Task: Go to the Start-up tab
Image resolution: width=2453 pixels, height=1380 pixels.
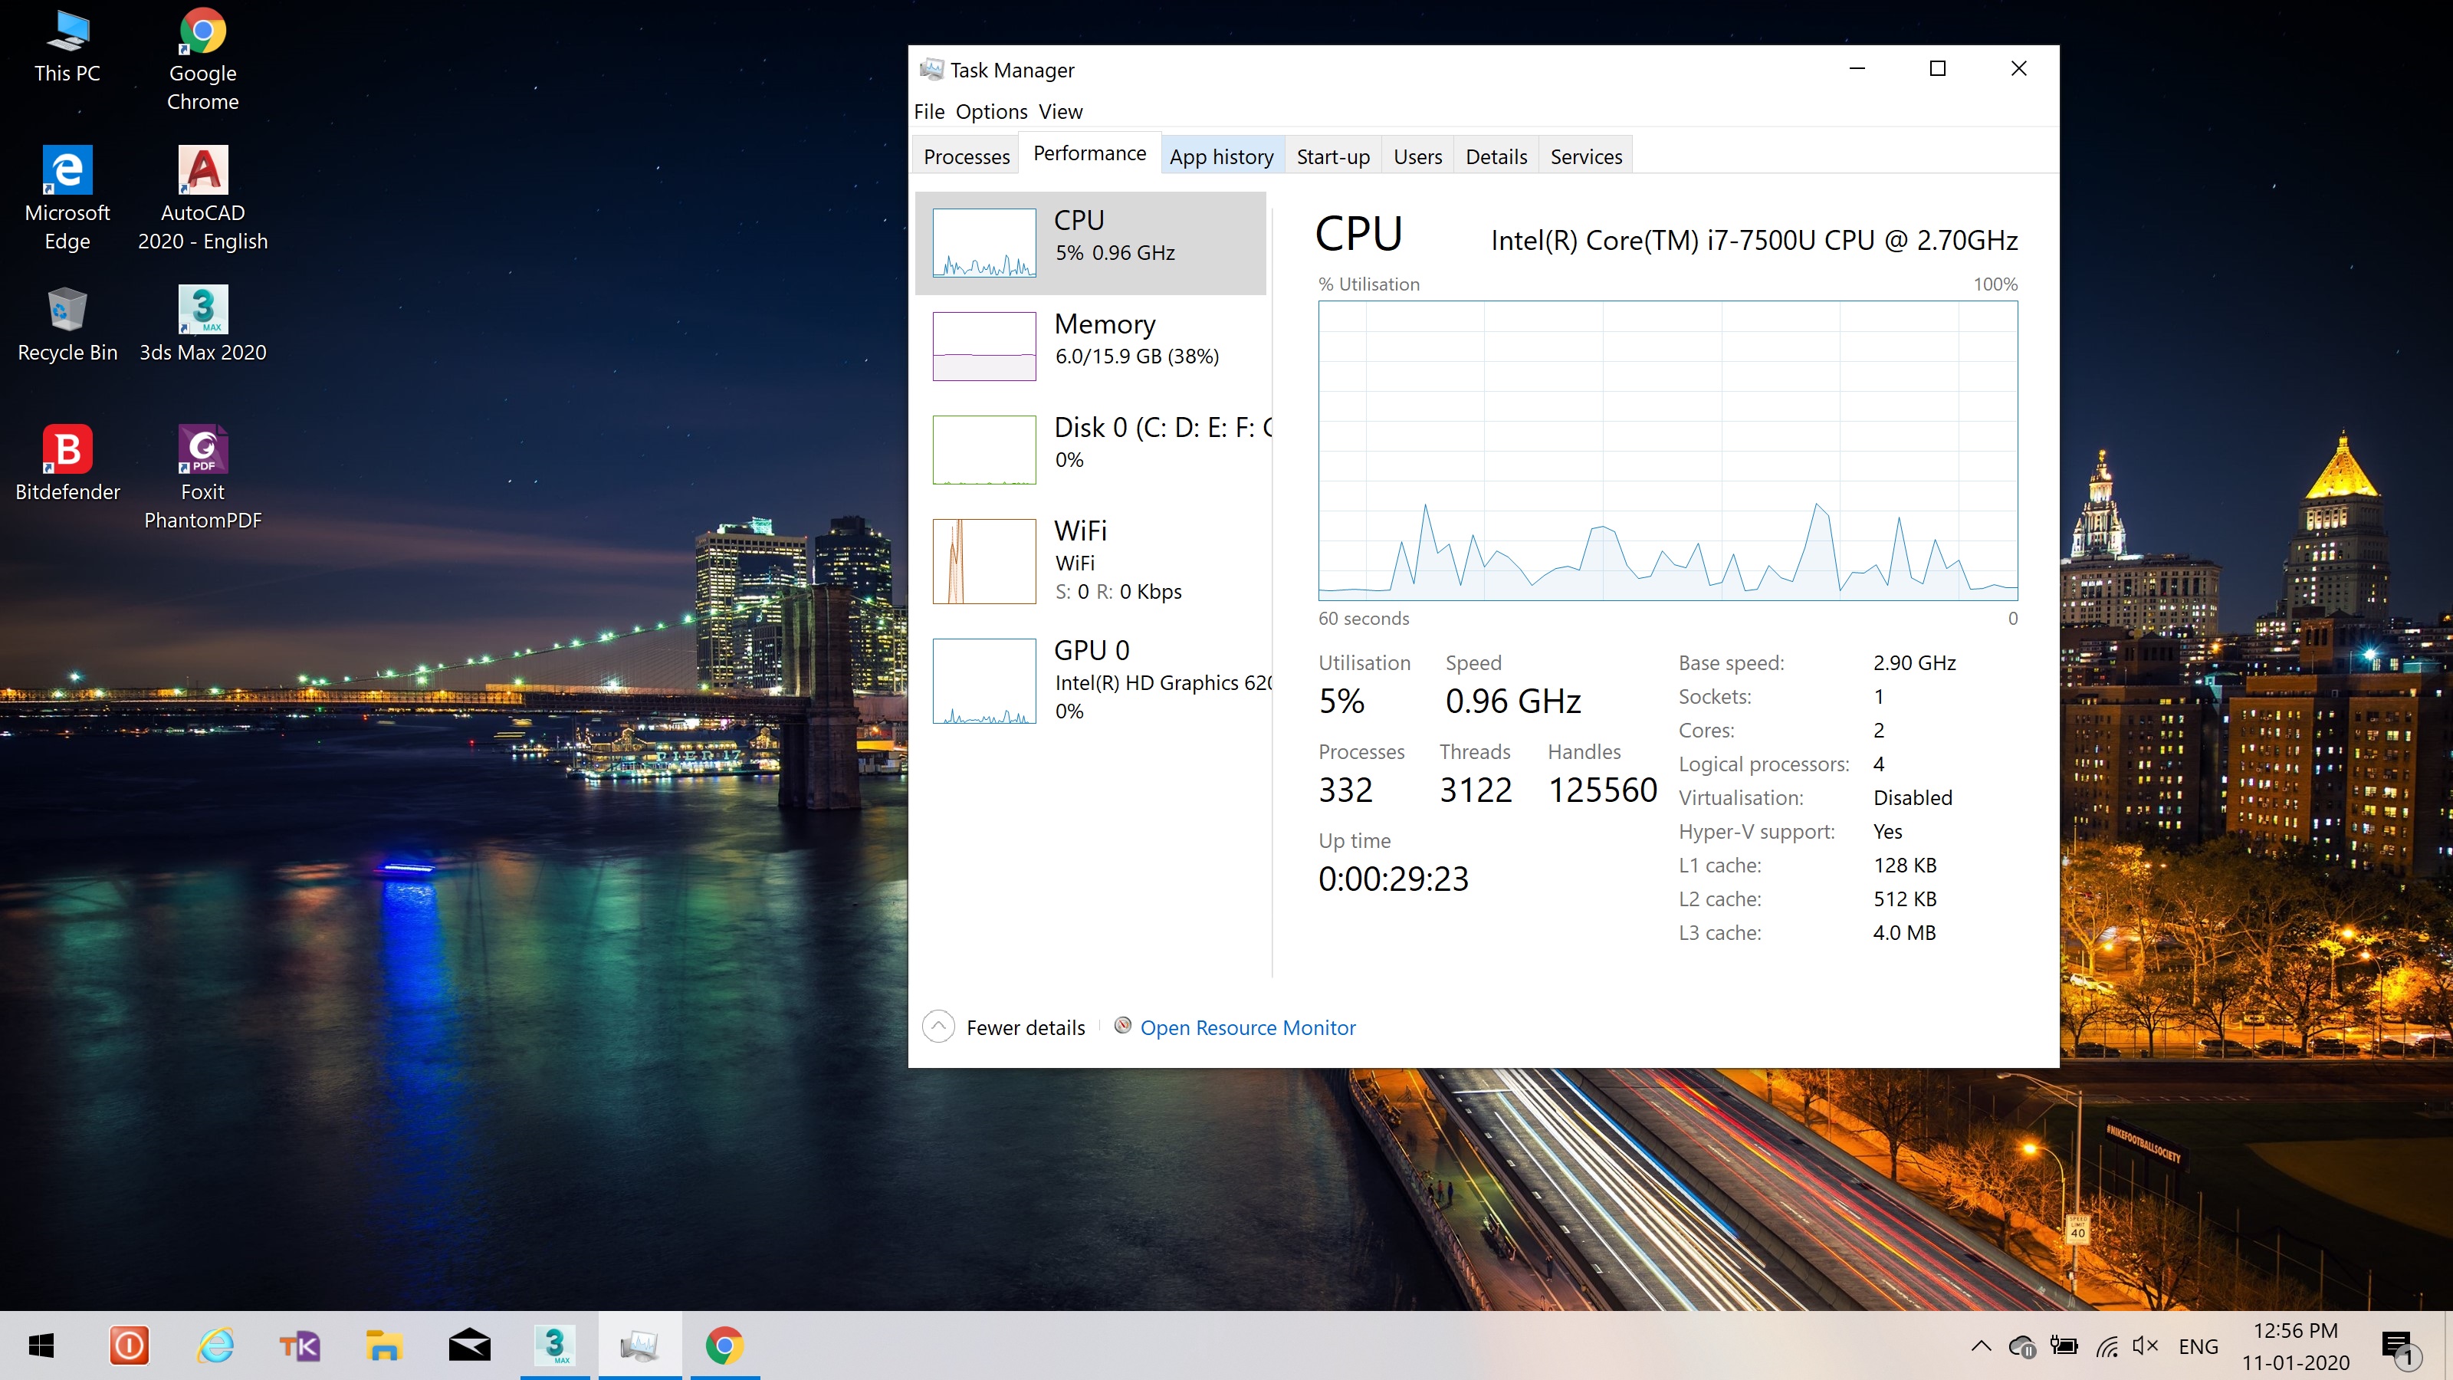Action: [x=1332, y=156]
